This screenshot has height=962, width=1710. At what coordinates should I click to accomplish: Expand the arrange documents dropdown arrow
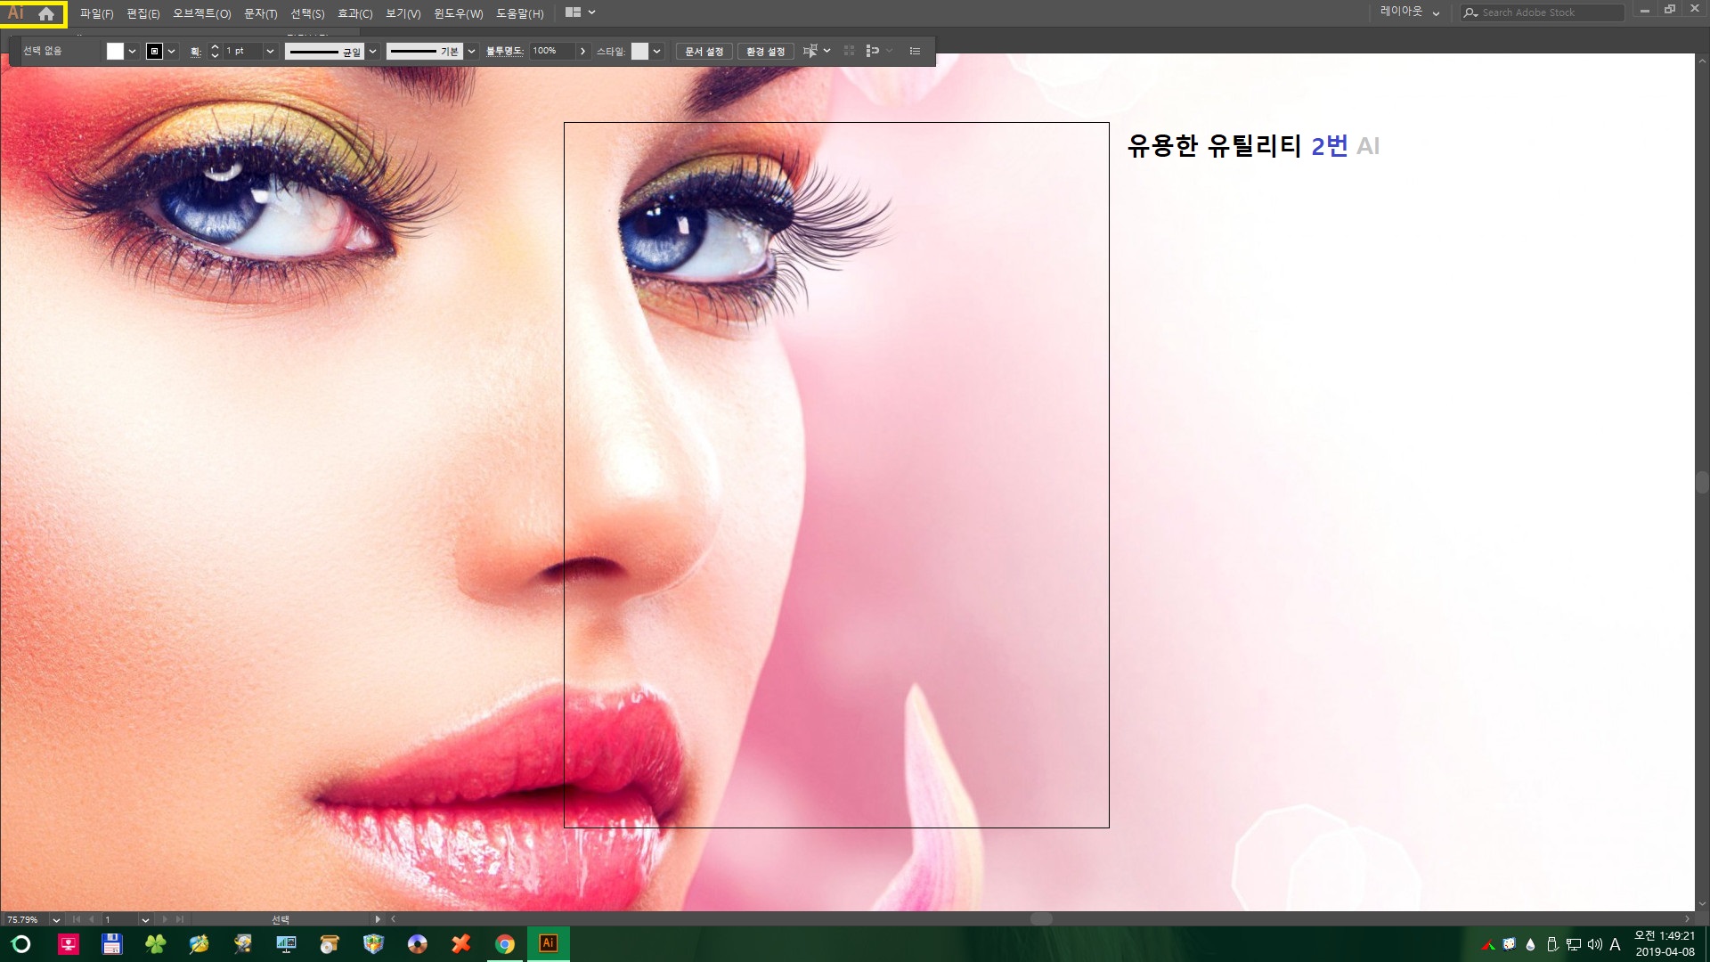click(591, 12)
